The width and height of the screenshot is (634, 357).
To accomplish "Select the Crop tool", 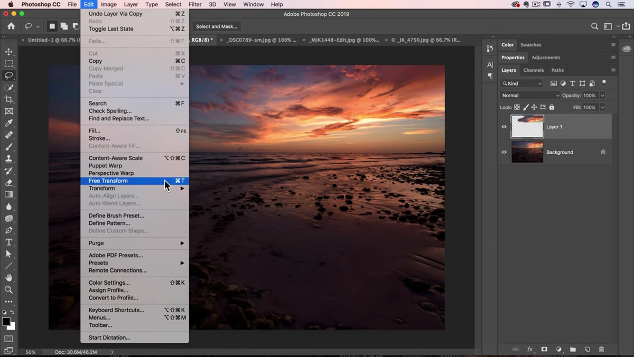I will [x=9, y=99].
